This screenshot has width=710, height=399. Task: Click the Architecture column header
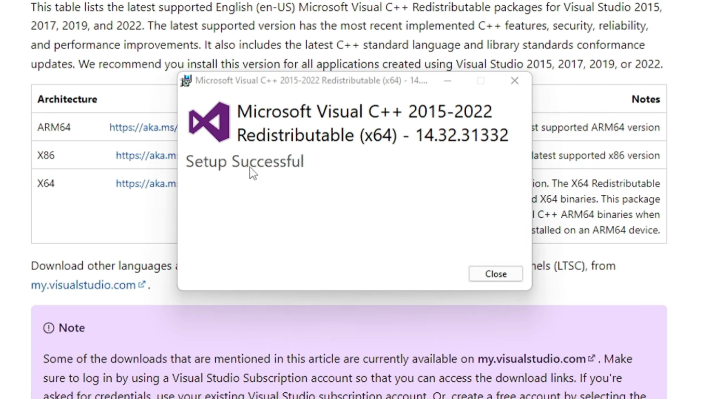point(67,99)
